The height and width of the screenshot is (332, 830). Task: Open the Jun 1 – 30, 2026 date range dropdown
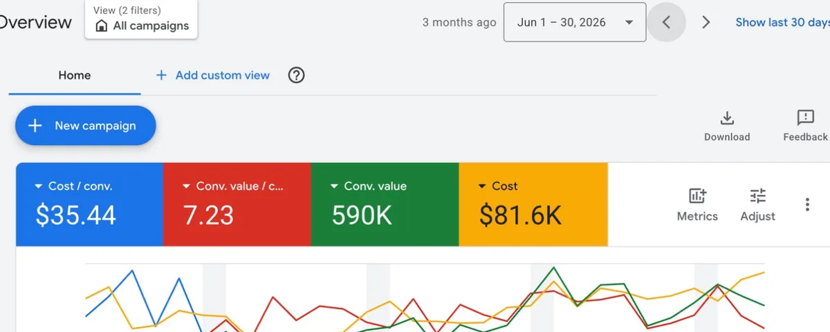tap(575, 22)
